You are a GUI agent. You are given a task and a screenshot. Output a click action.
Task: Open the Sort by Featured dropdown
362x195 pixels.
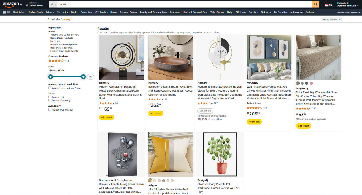pyautogui.click(x=331, y=19)
